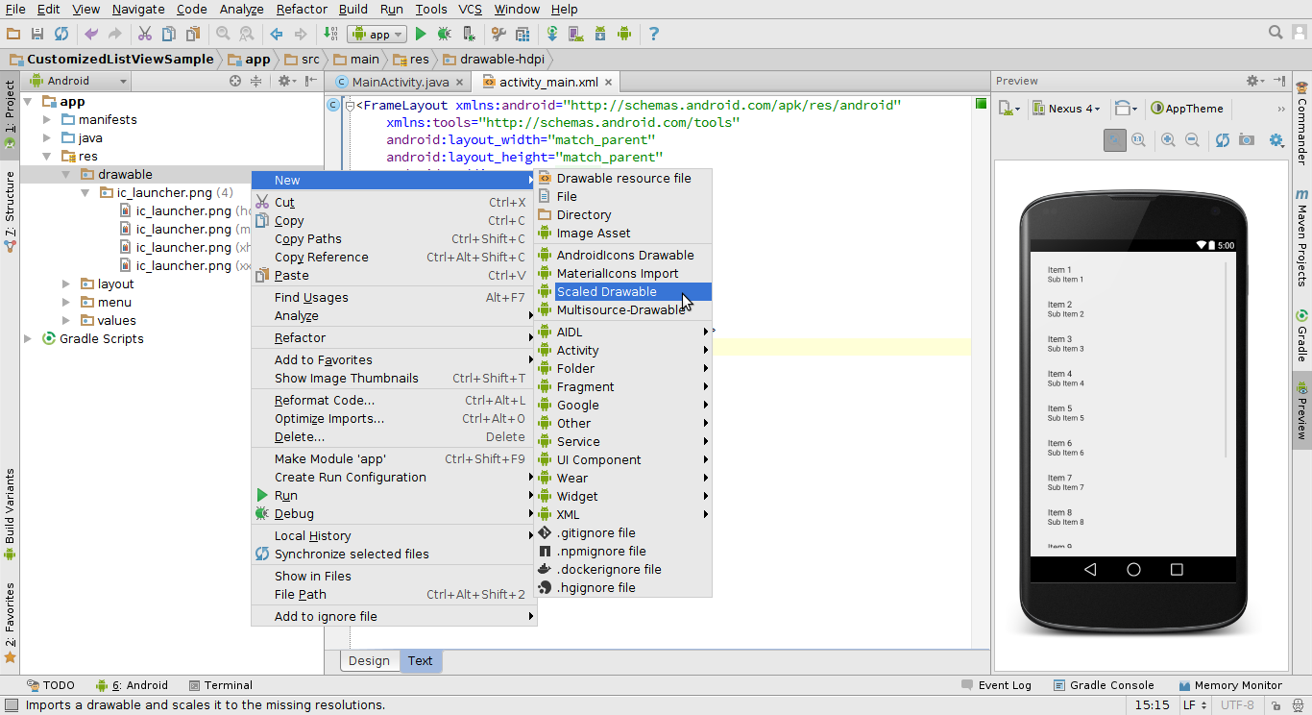Image resolution: width=1312 pixels, height=715 pixels.
Task: Choose Drawable resource file menu item
Action: click(623, 179)
